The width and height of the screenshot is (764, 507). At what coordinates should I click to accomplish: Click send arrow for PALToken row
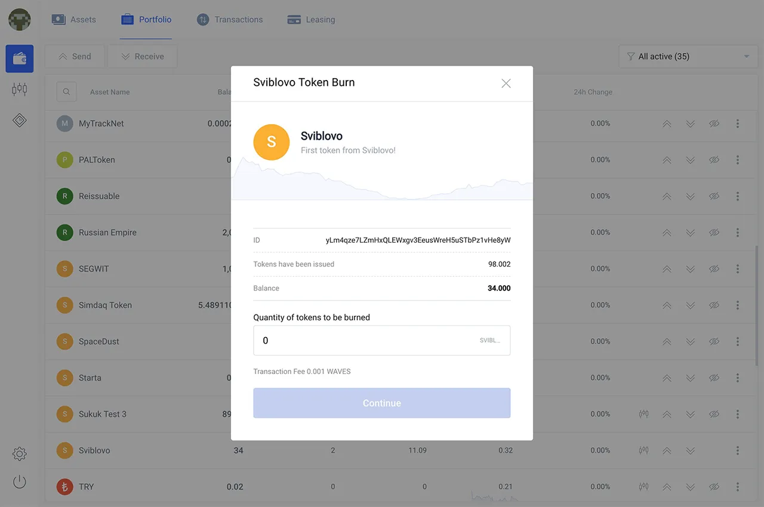click(x=667, y=160)
